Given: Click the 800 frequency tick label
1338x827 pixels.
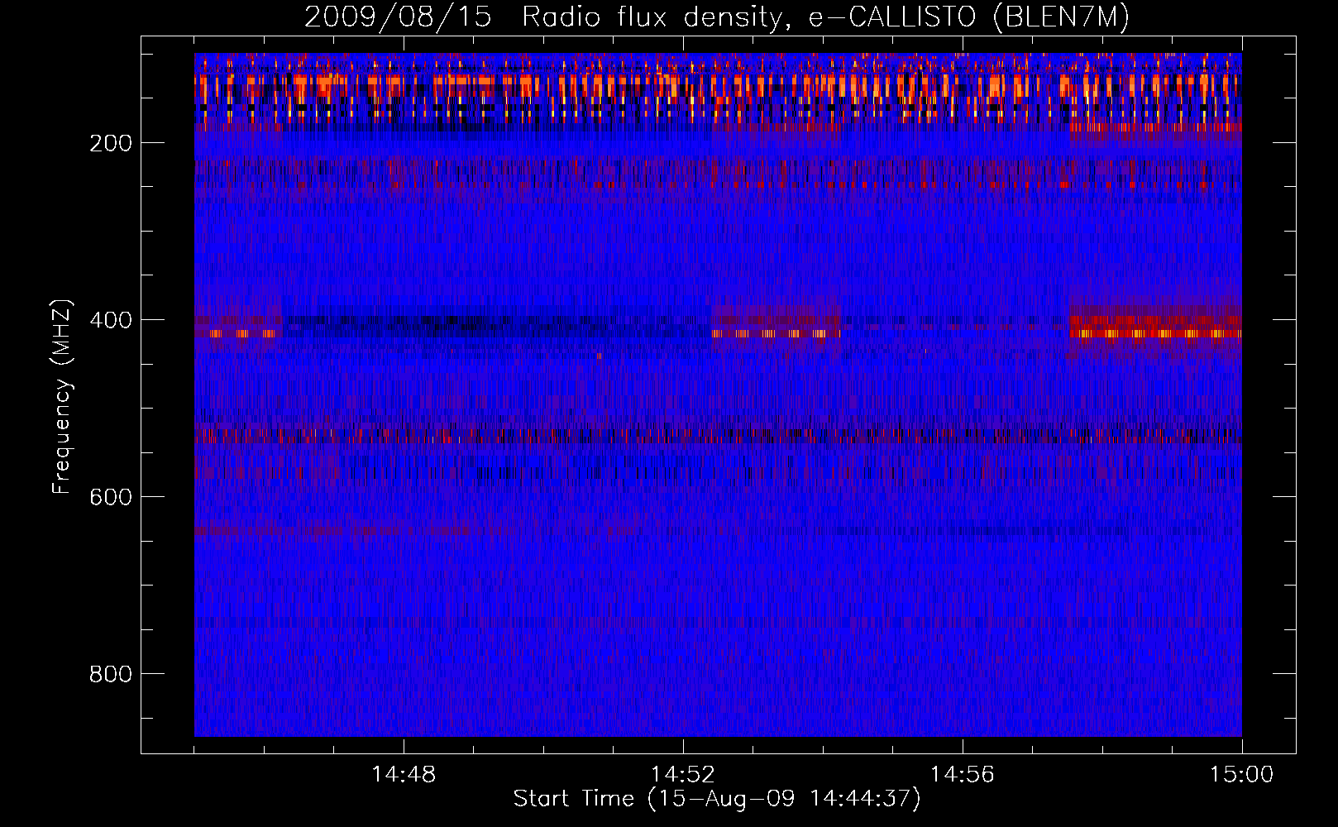Looking at the screenshot, I should (x=111, y=674).
